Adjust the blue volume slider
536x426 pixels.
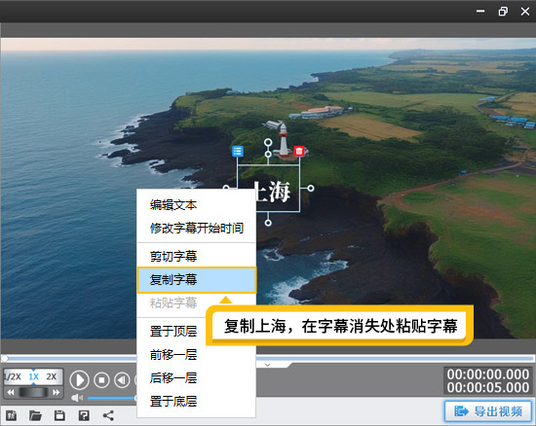coord(112,398)
